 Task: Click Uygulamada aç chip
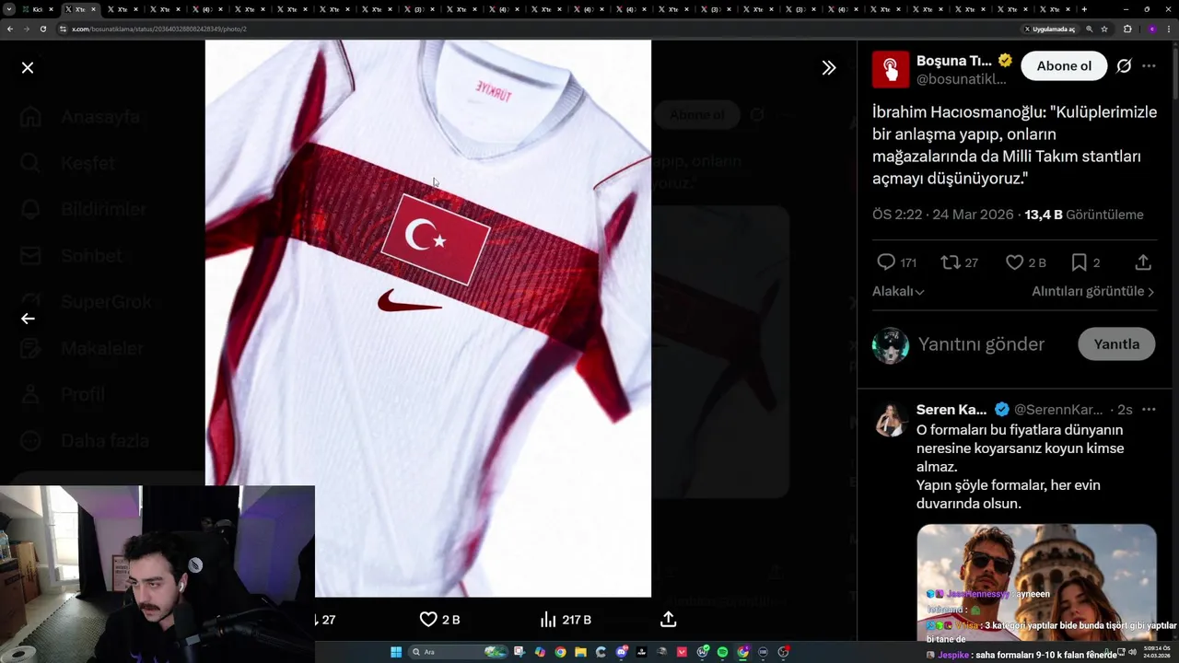[1050, 29]
